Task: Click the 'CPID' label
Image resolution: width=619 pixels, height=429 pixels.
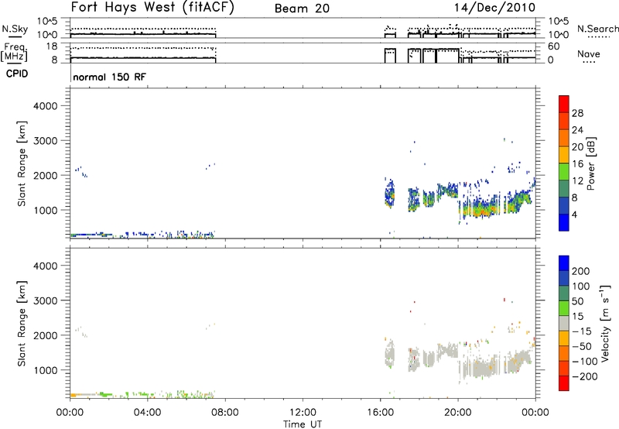Action: pyautogui.click(x=17, y=74)
